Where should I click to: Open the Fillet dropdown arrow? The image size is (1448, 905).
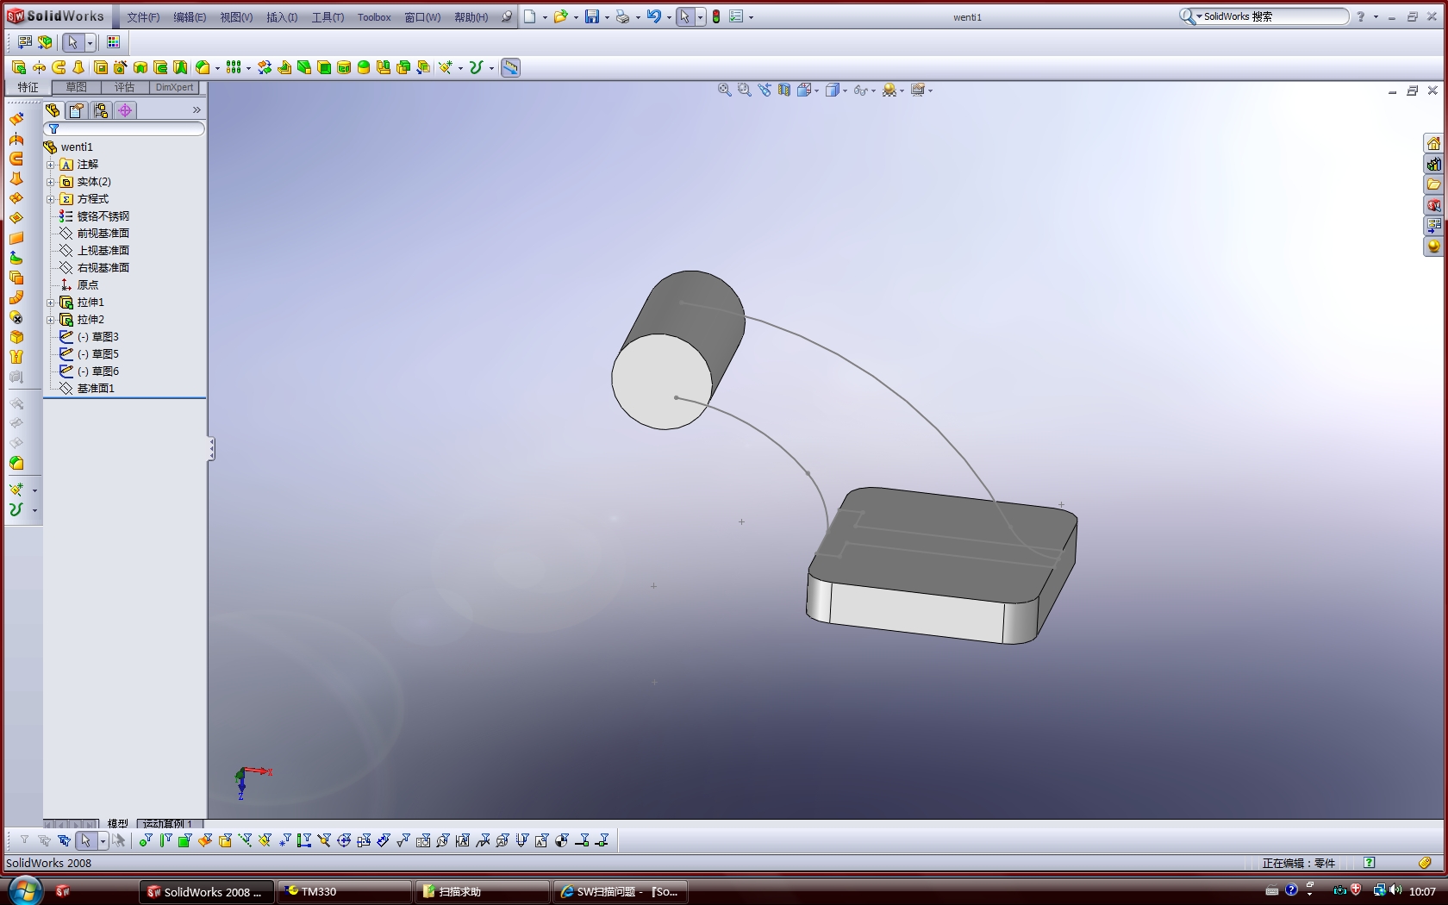pos(216,68)
